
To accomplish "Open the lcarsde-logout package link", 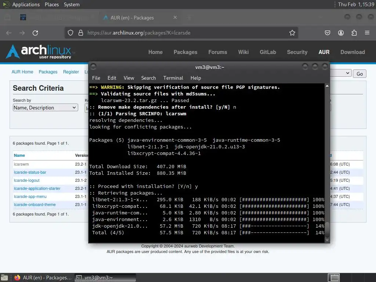I will [26, 180].
